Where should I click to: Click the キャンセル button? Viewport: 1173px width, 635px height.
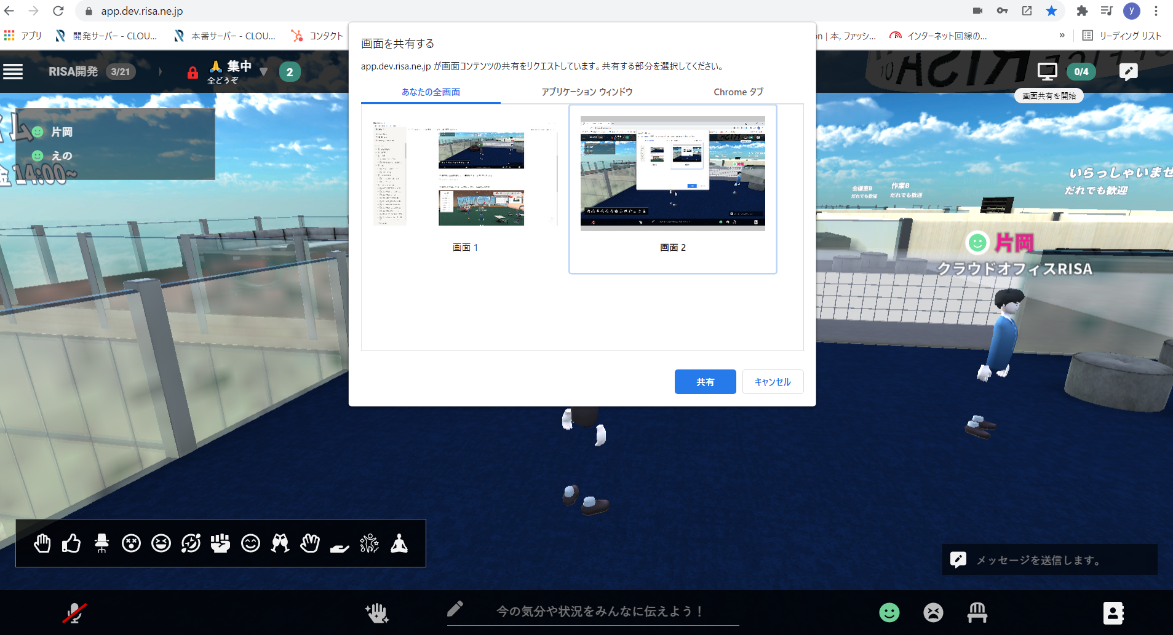(773, 382)
